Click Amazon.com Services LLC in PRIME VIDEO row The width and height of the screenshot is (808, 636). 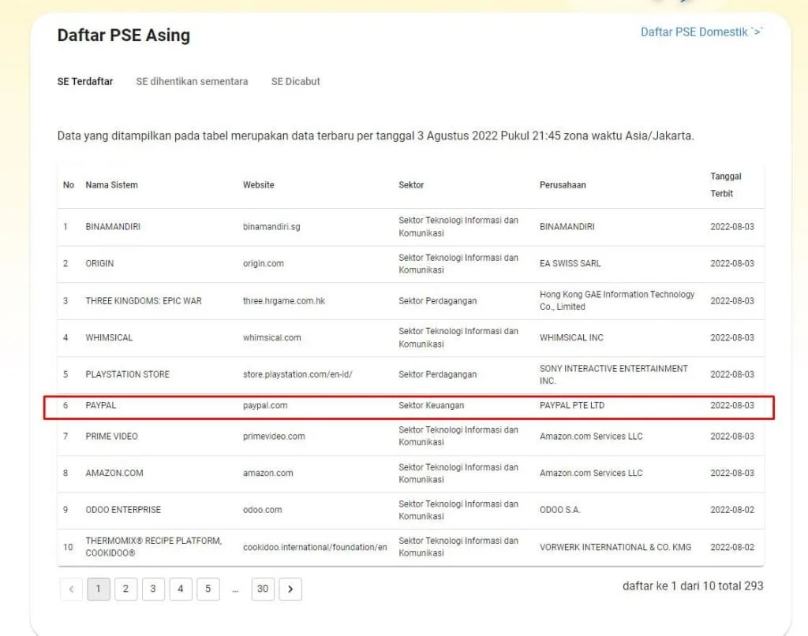coord(590,437)
